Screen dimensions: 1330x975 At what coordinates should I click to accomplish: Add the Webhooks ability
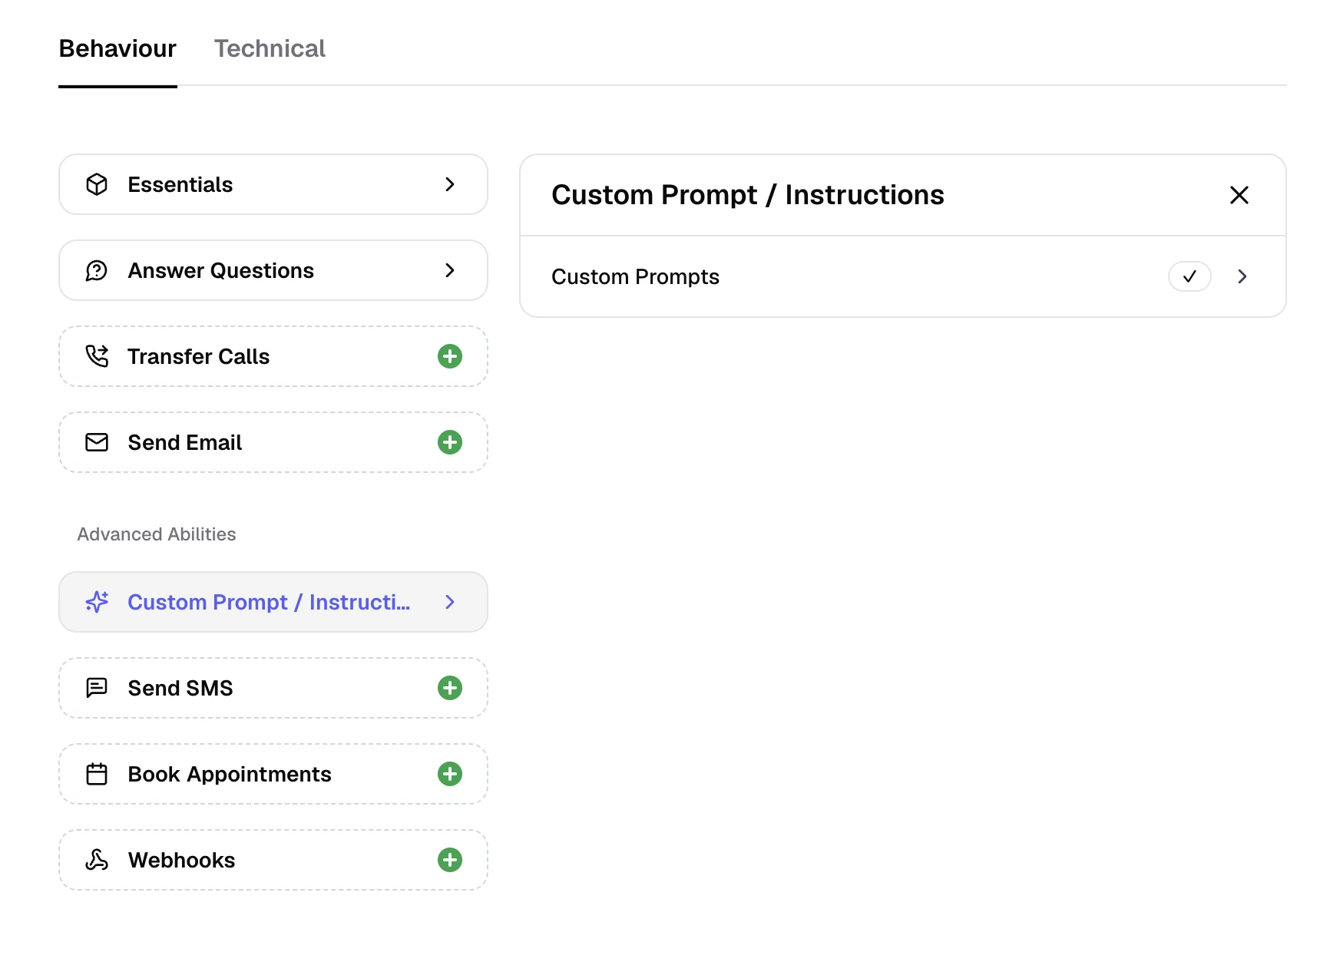coord(450,860)
